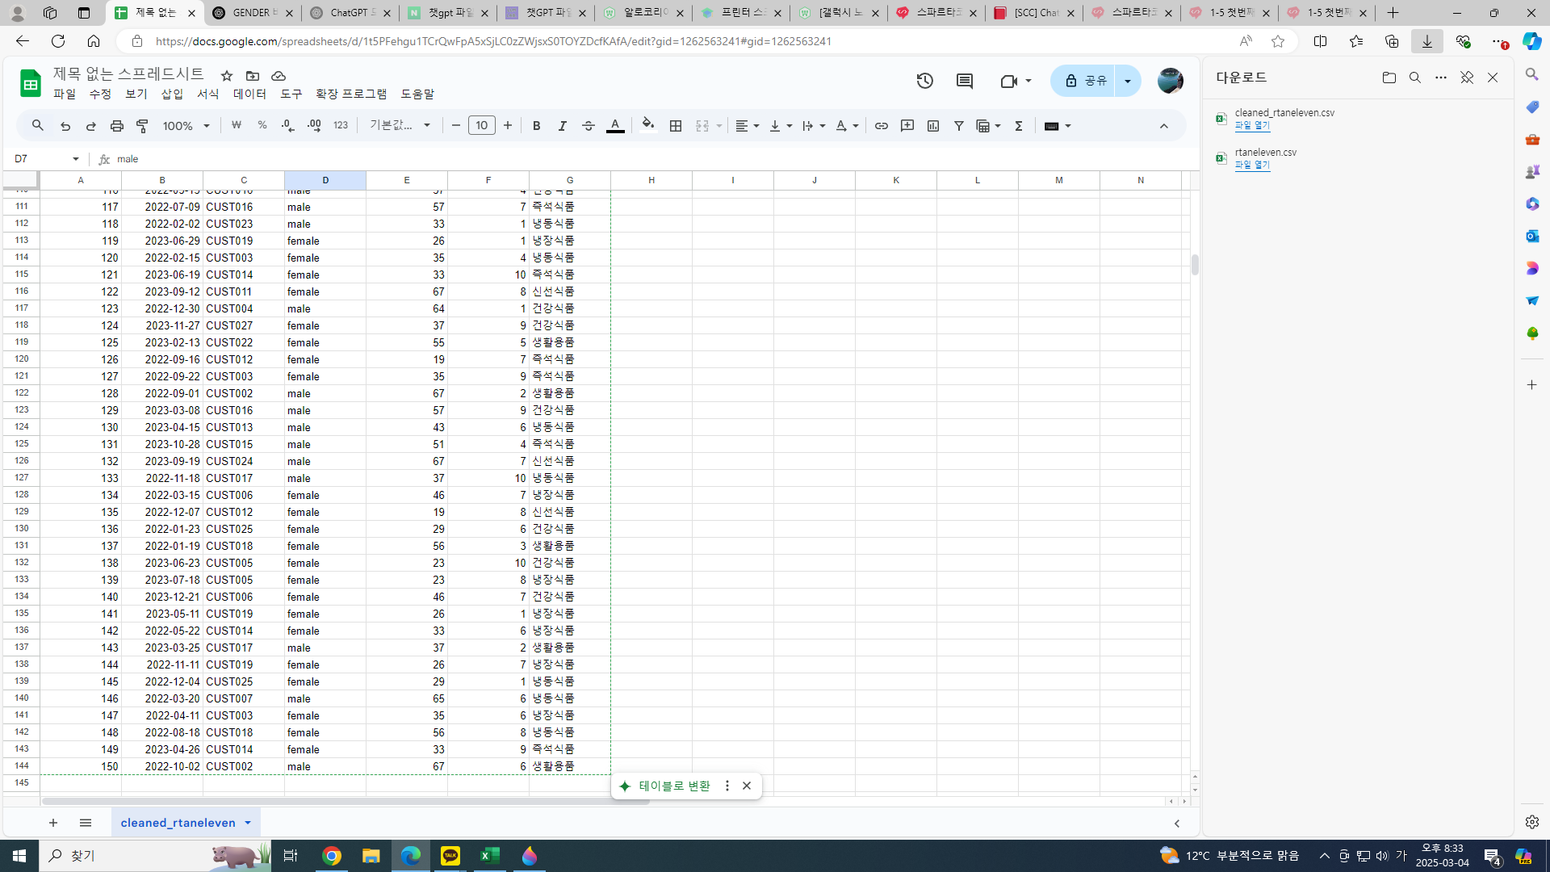Toggle italic formatting
This screenshot has height=872, width=1550.
[x=563, y=126]
